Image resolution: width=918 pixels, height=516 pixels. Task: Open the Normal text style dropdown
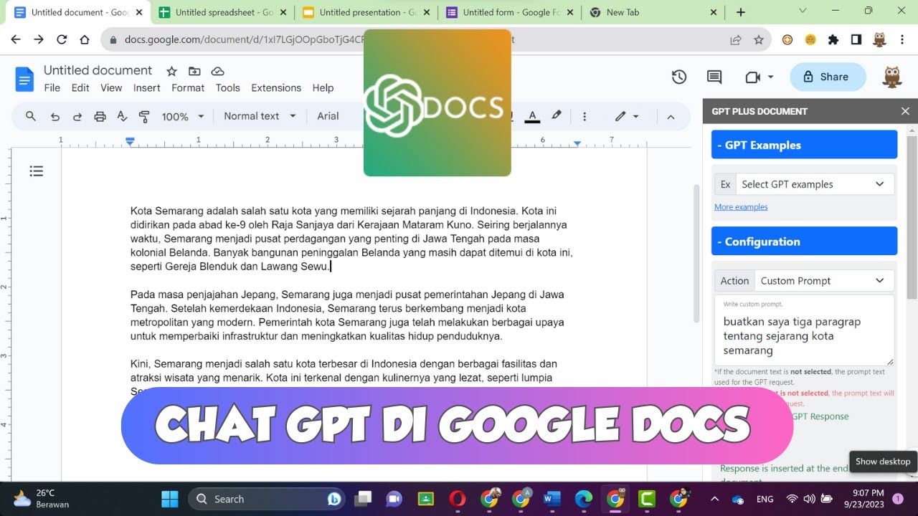tap(258, 115)
